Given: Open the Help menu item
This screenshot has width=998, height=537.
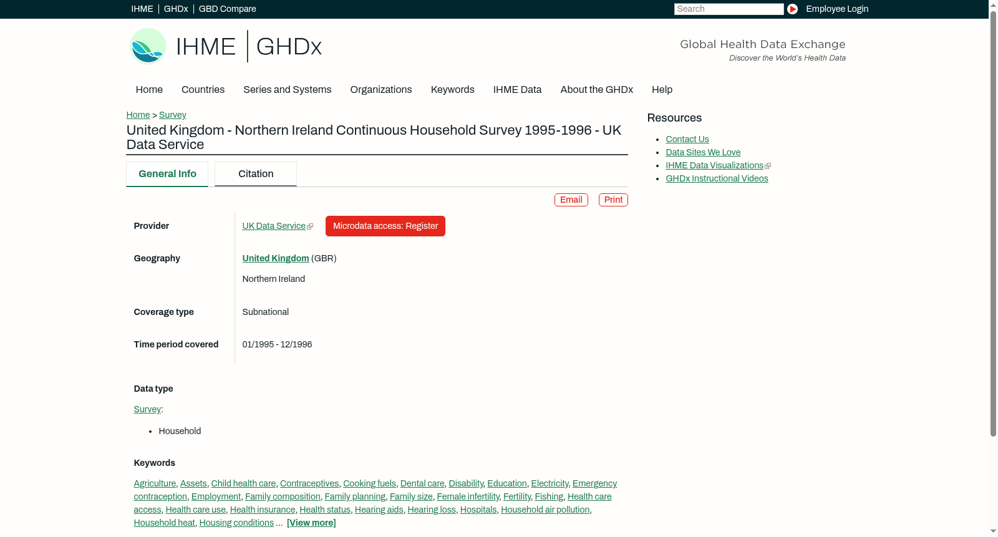Looking at the screenshot, I should coord(662,90).
